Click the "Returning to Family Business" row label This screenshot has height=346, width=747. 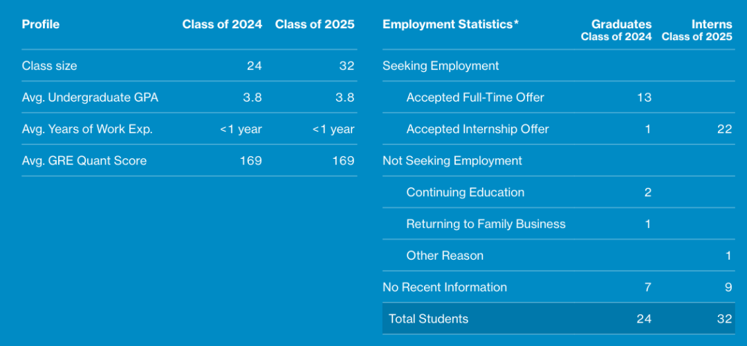tap(486, 224)
